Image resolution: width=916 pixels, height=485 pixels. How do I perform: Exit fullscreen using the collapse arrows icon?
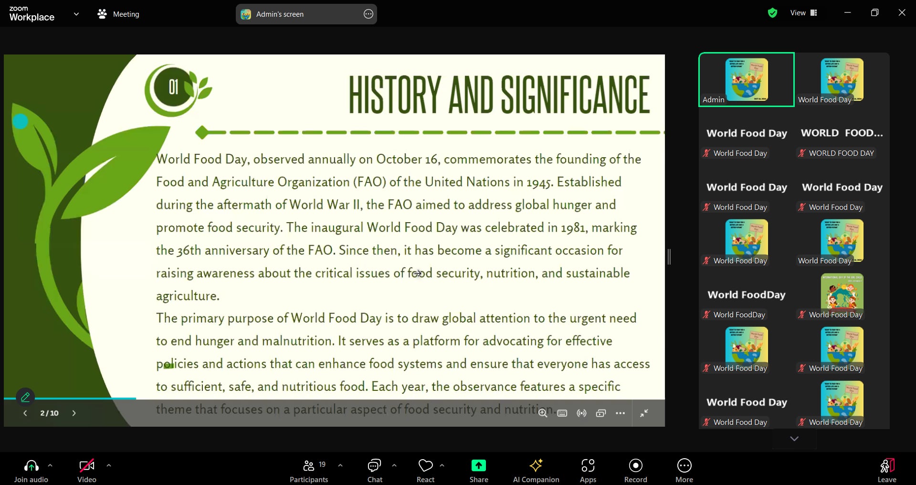pos(644,413)
